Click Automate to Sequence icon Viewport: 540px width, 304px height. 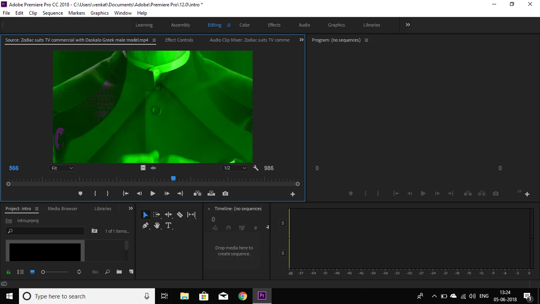pyautogui.click(x=95, y=272)
